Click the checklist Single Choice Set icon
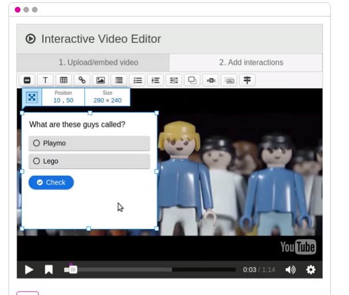349x295 pixels. 137,80
